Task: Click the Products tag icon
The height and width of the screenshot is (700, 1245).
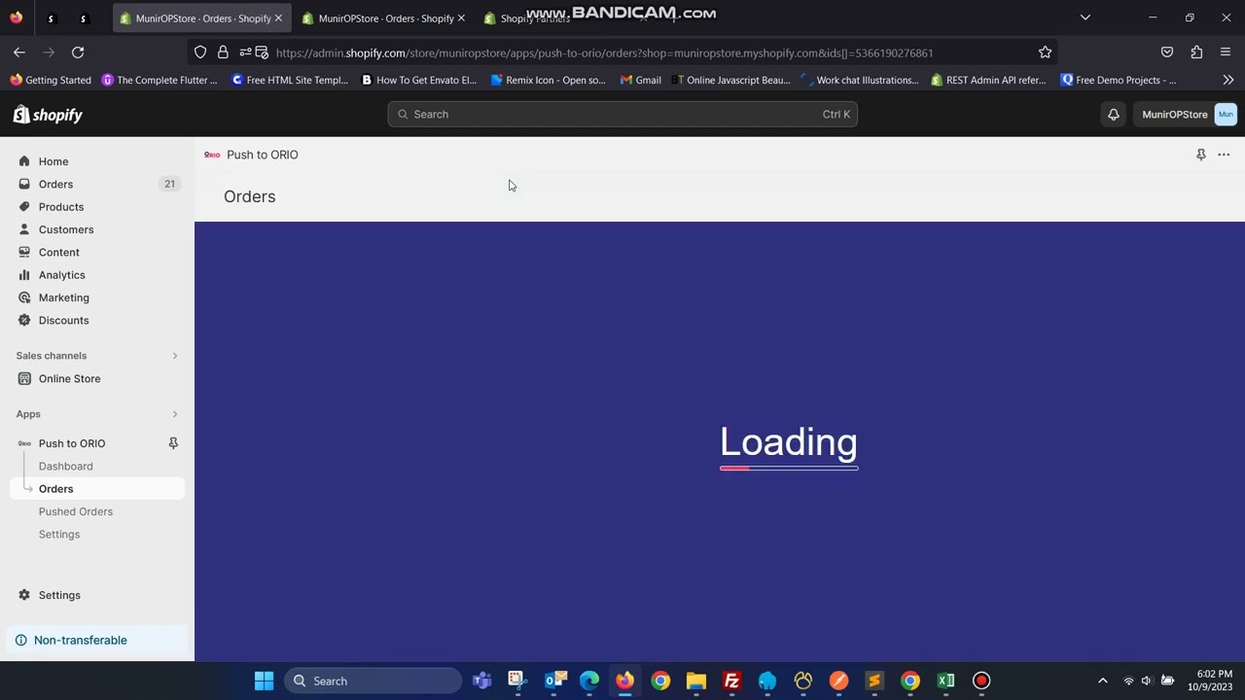Action: (x=24, y=207)
